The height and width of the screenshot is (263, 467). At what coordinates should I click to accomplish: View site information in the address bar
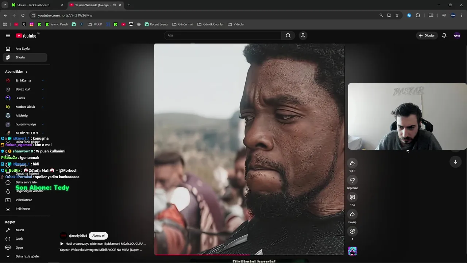point(33,15)
